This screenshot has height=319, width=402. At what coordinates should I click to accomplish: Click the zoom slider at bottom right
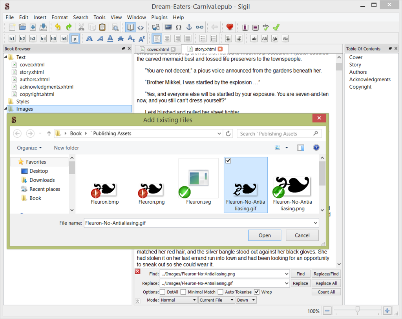pyautogui.click(x=357, y=310)
